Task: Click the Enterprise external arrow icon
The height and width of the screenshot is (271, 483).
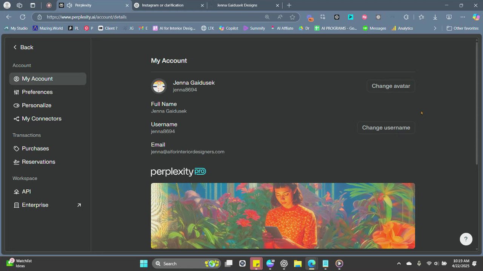Action: (x=79, y=205)
